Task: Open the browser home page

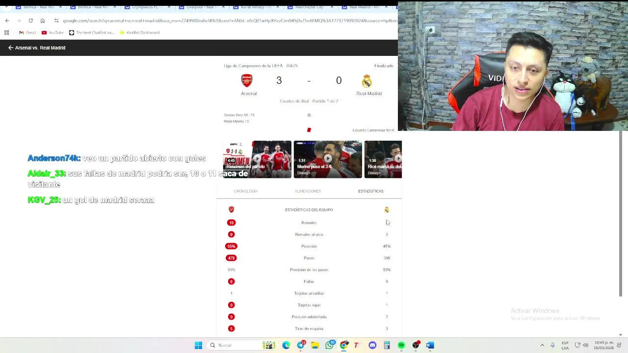Action: tap(42, 21)
